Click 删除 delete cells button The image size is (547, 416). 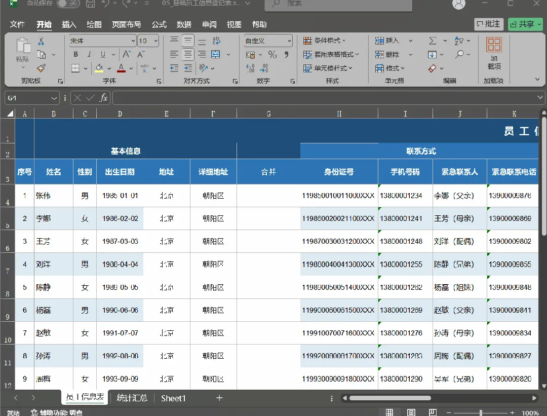pos(387,54)
